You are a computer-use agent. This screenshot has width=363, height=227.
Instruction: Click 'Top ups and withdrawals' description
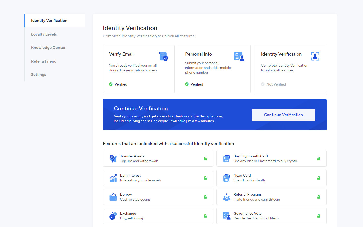click(139, 161)
